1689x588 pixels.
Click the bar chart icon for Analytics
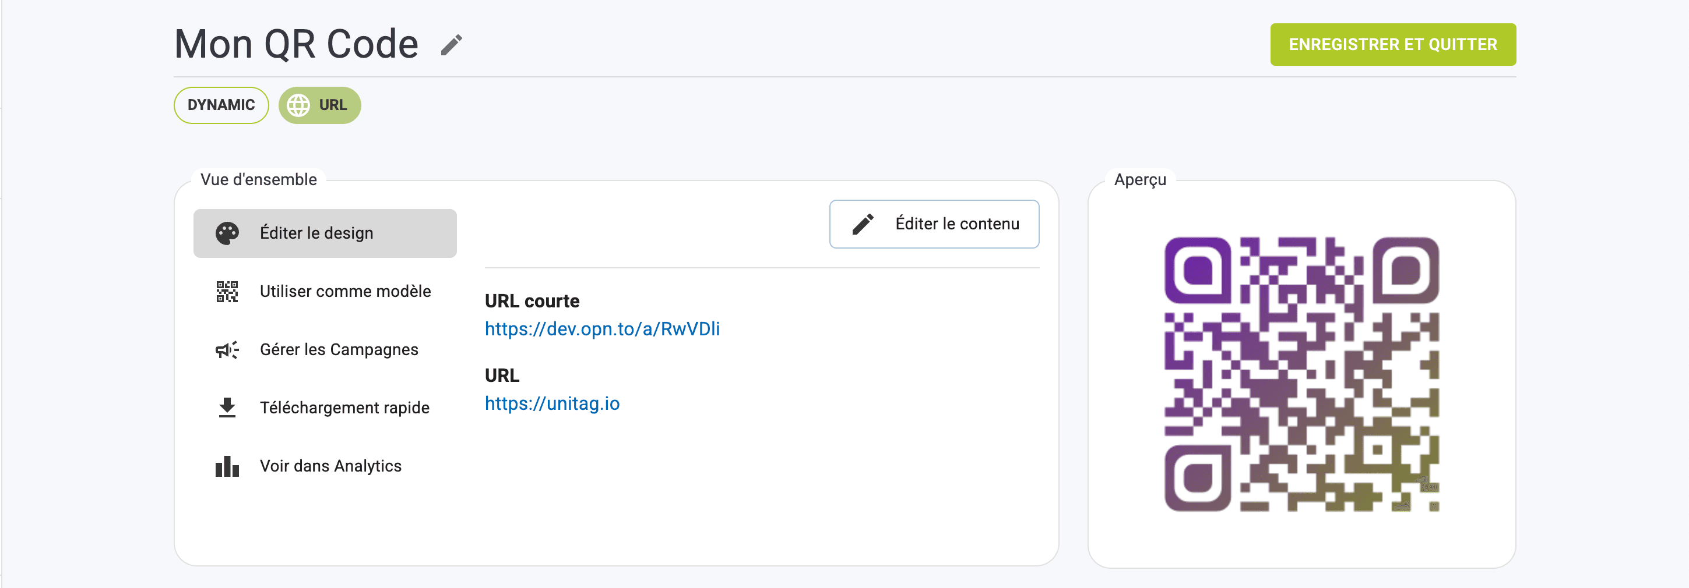tap(227, 466)
